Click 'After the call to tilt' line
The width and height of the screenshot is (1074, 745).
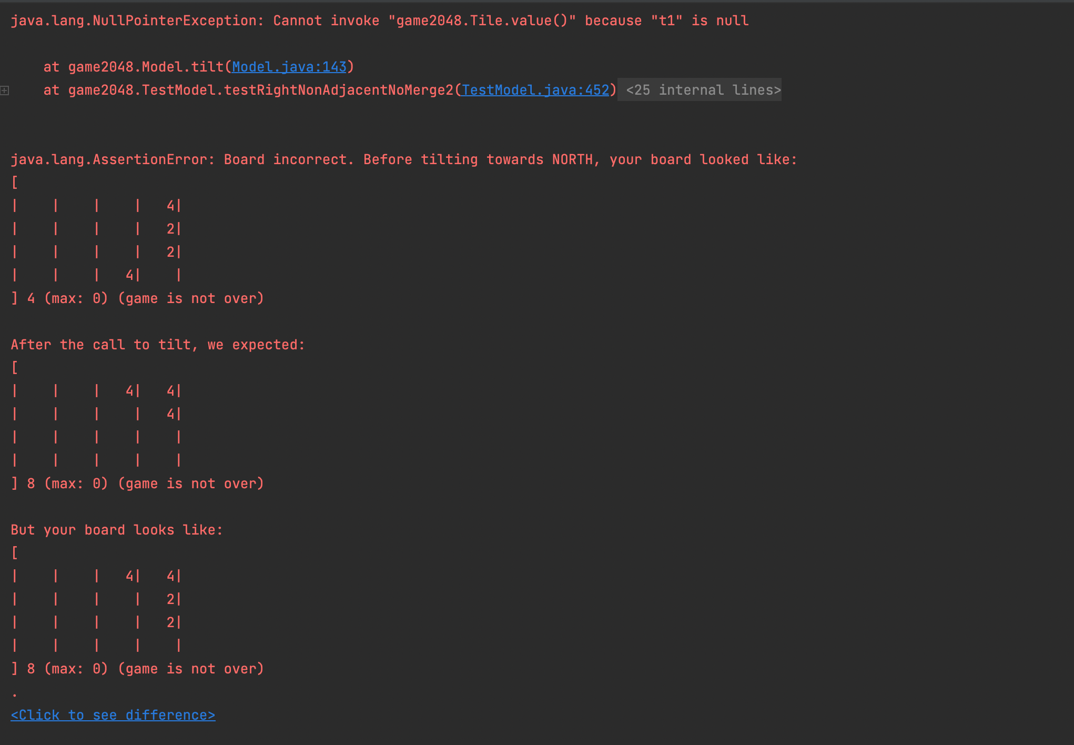click(x=158, y=345)
